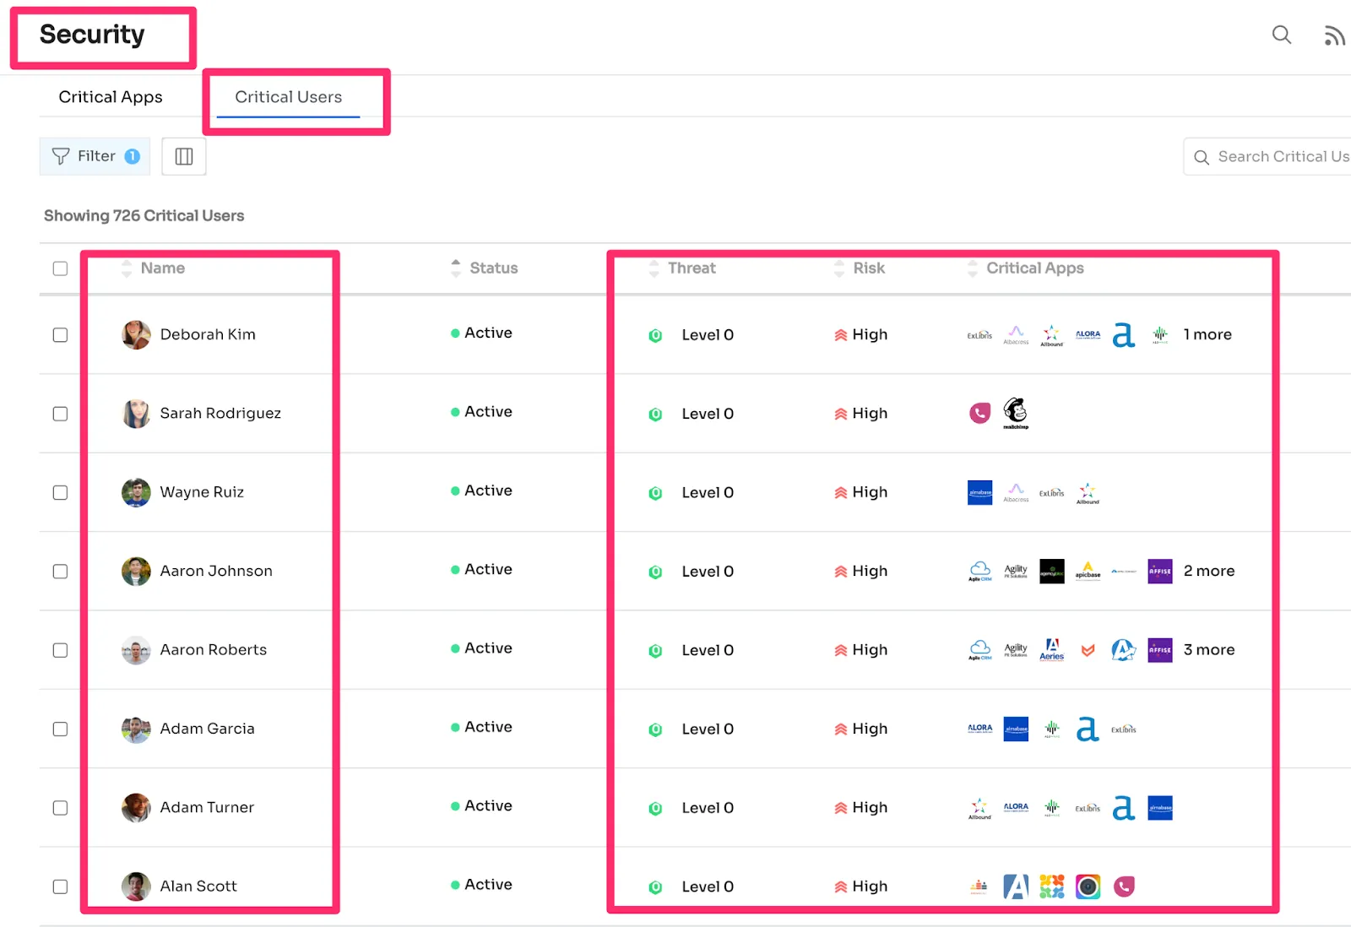Select Sarah Rodriguez's row checkbox

pos(60,414)
